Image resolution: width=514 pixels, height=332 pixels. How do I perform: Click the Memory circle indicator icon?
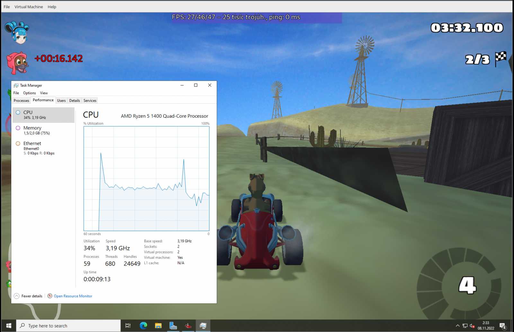pos(18,128)
